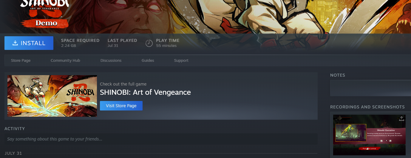This screenshot has width=411, height=158.
Task: Click the play time clock icon
Action: click(149, 43)
